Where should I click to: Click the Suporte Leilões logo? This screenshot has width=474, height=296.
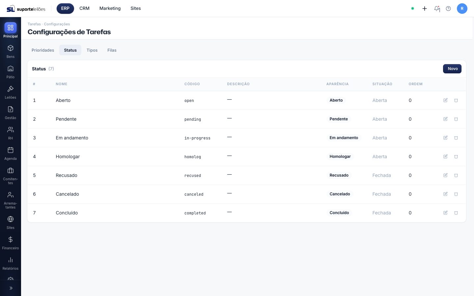click(x=26, y=9)
